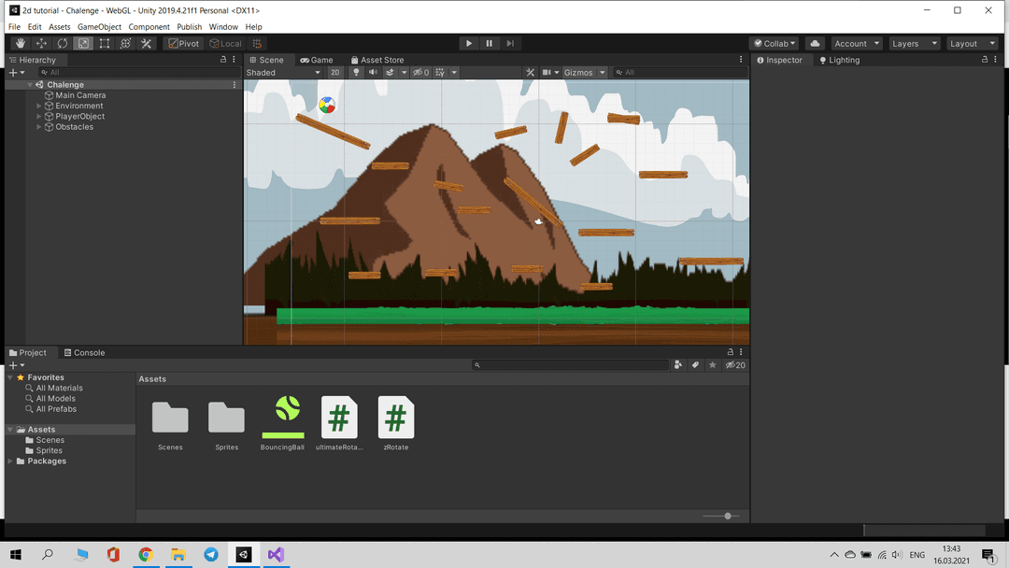Select the Hand tool in toolbar

[21, 44]
